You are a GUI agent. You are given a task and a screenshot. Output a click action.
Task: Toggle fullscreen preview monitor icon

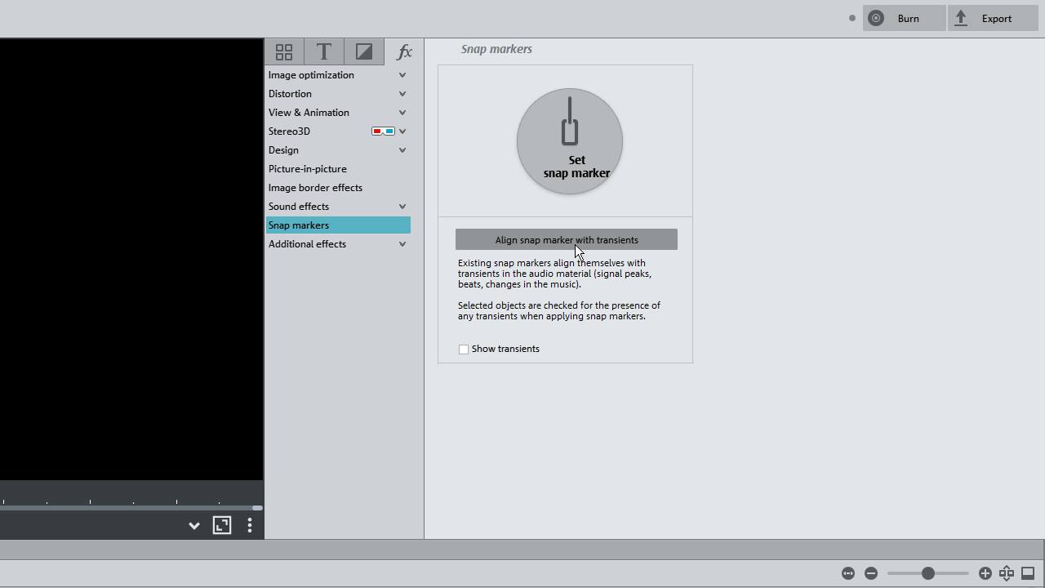(x=222, y=525)
